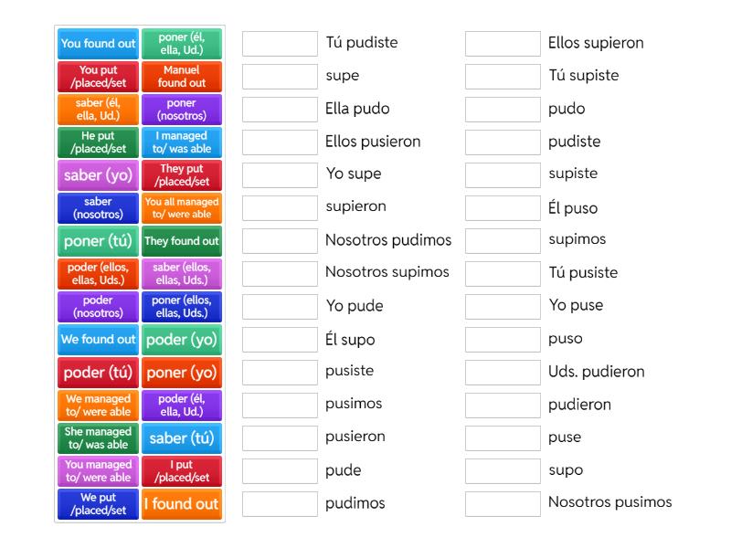The image size is (731, 548).
Task: Click the empty slot for 'Yo supe'
Action: point(280,175)
